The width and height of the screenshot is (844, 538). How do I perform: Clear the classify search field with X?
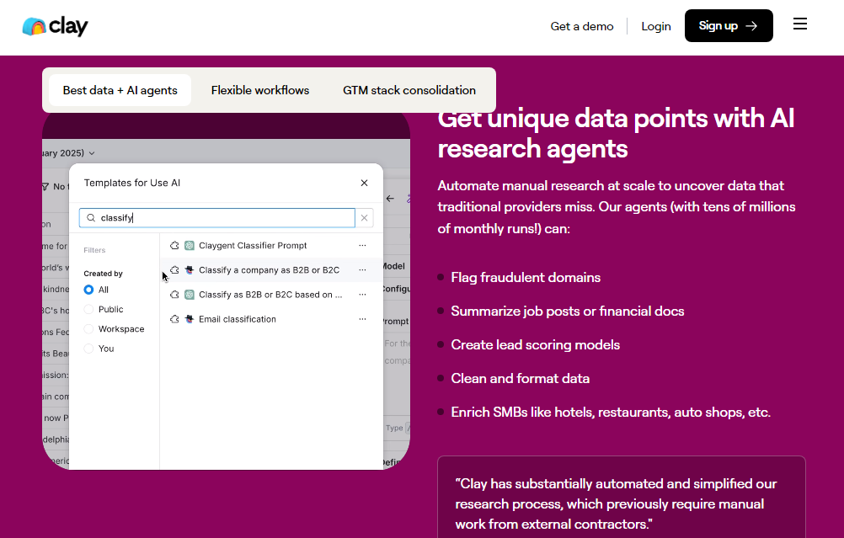365,218
